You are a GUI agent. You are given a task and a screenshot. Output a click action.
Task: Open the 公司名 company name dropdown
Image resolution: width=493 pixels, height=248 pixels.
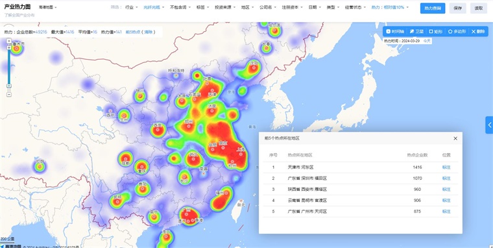pyautogui.click(x=268, y=7)
